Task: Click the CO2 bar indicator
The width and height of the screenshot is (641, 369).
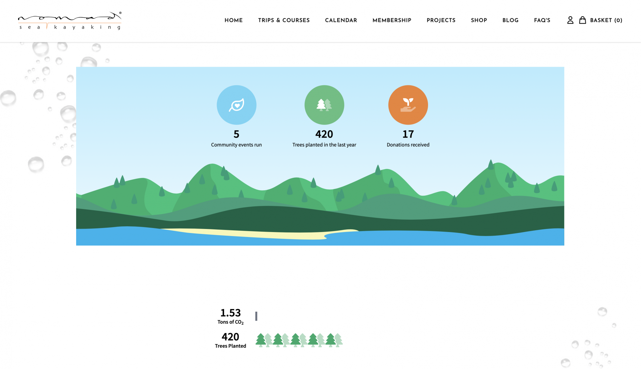Action: (x=256, y=316)
